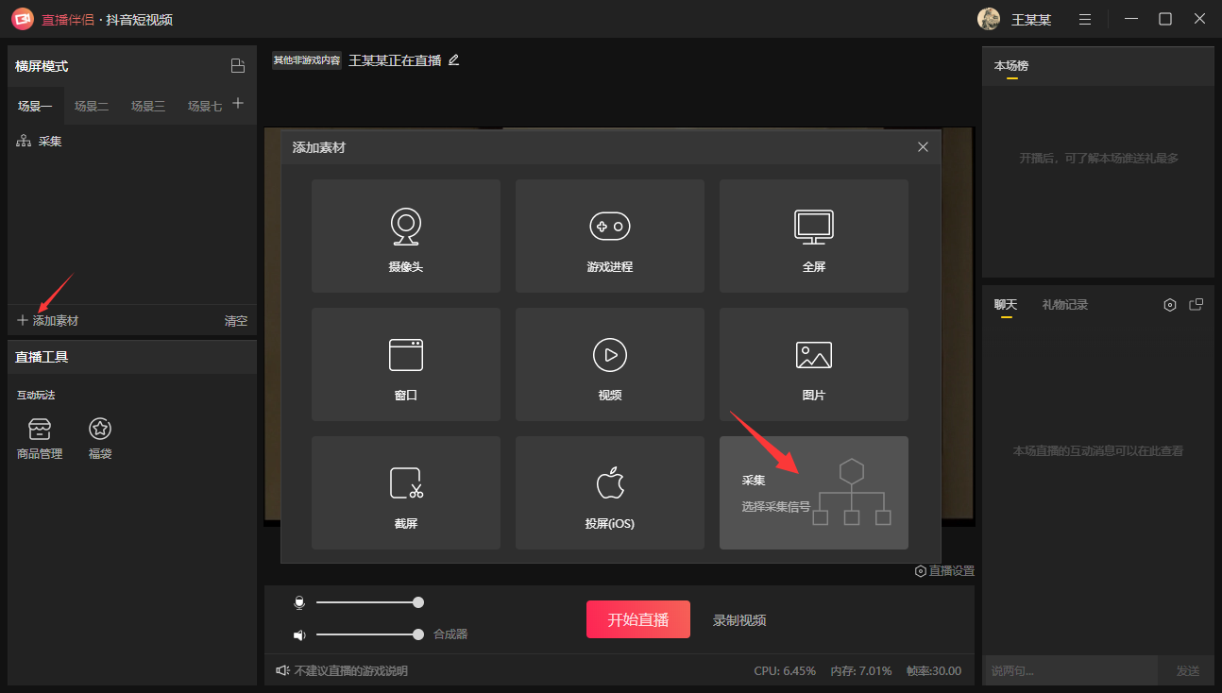1222x693 pixels.
Task: Open chat panel settings hexagon icon
Action: 1170,305
